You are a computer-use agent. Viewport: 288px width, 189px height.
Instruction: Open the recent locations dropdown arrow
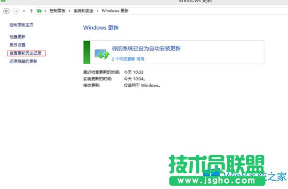(x=24, y=11)
